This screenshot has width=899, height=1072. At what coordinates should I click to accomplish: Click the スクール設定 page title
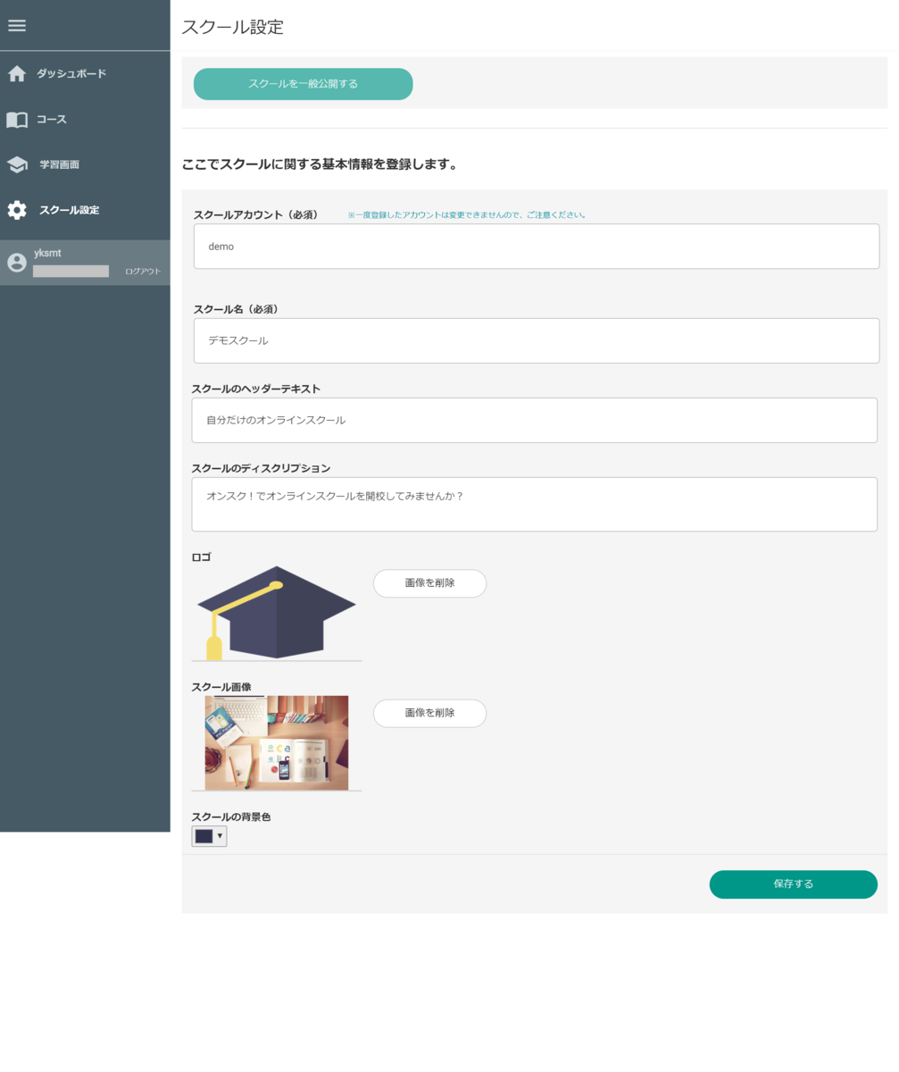(232, 27)
